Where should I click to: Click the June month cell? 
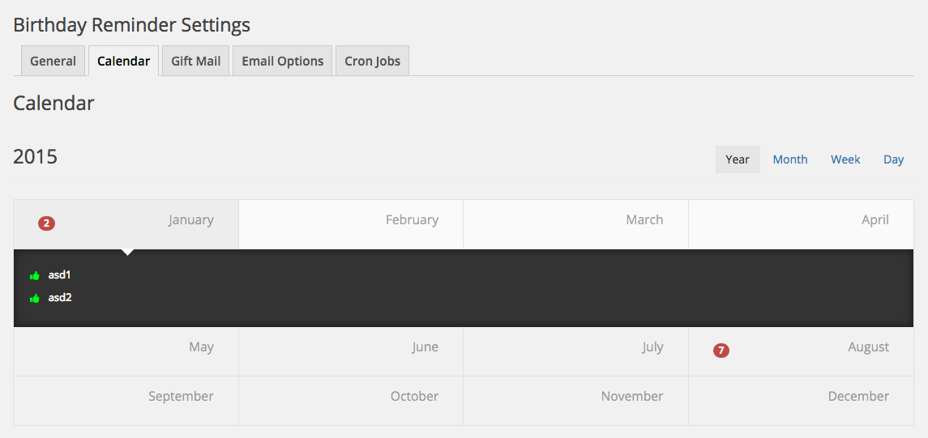351,351
